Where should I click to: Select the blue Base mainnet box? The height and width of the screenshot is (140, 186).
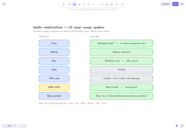(54, 96)
